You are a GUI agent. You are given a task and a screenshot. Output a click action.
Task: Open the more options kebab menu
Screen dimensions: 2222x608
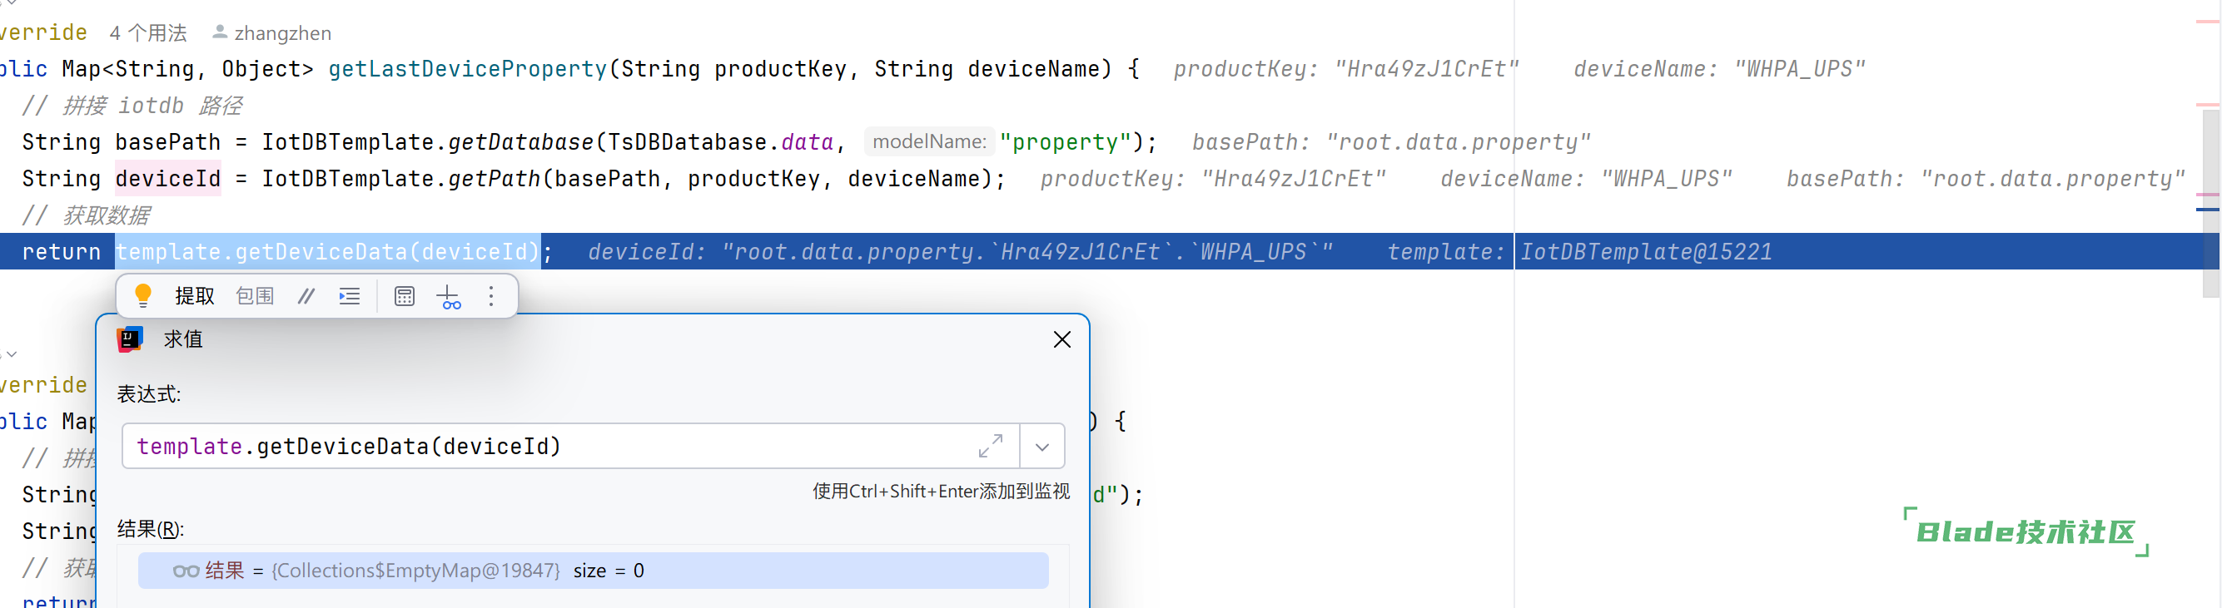click(491, 296)
